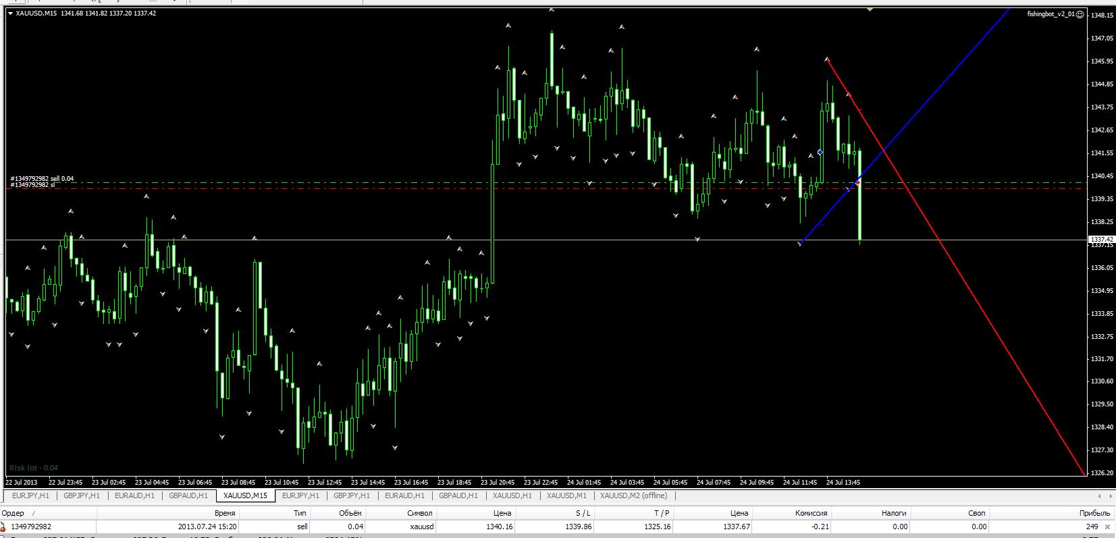Close order 1349792982 with the x button

coord(1107,527)
